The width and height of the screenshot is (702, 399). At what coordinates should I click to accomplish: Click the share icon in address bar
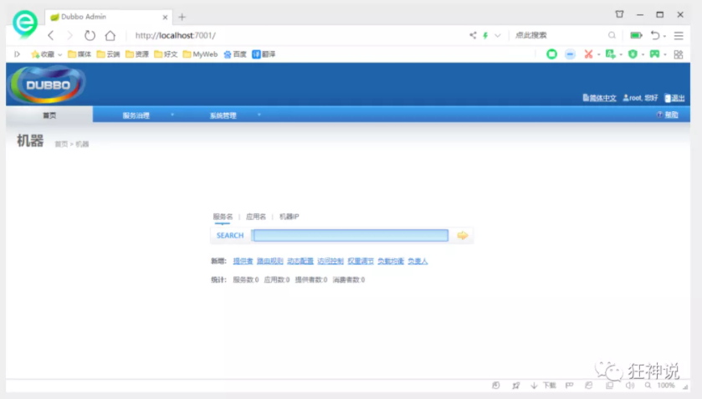(473, 35)
